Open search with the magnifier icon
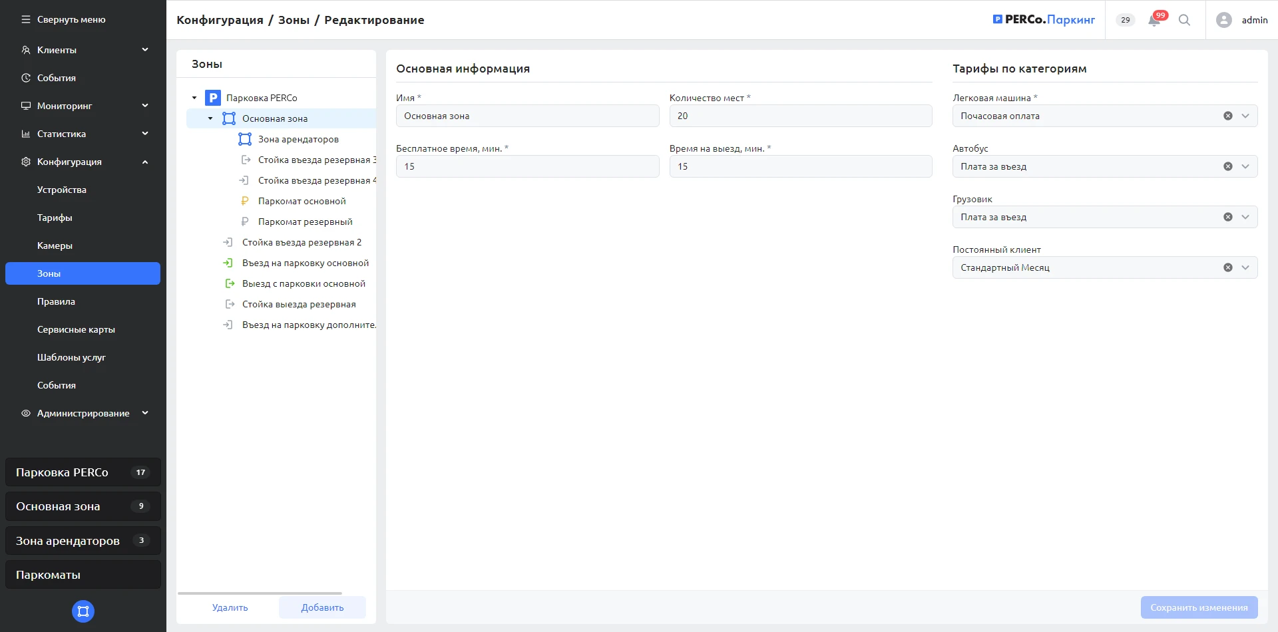 click(1184, 20)
